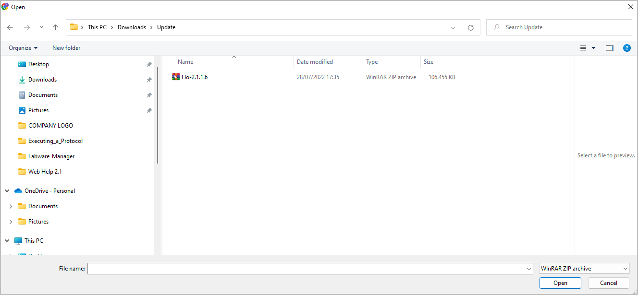Refresh the Update folder view
The image size is (638, 295).
[x=470, y=28]
